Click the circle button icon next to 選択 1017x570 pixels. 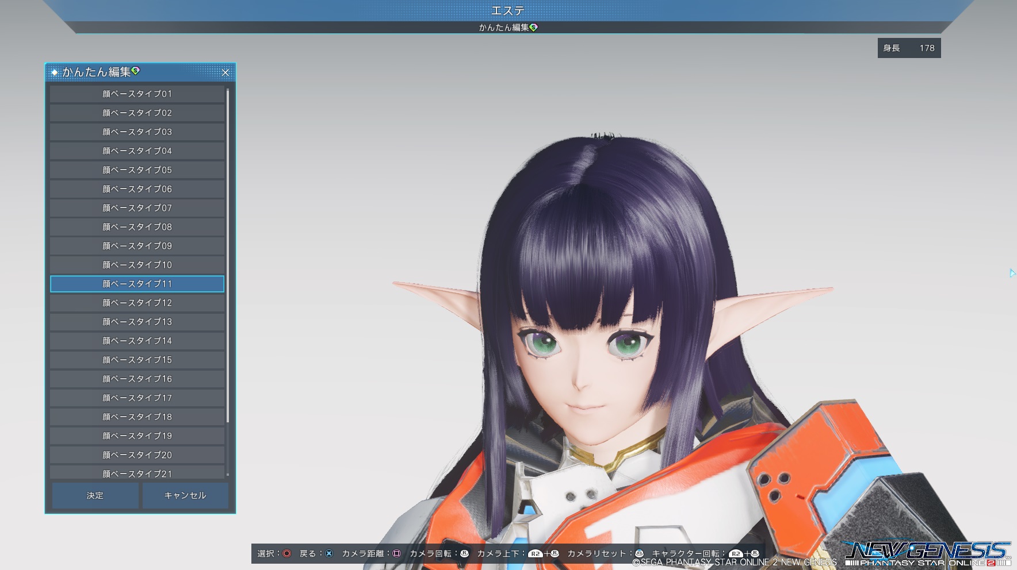286,553
